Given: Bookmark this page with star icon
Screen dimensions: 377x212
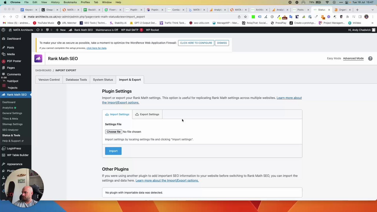Looking at the screenshot, I should coord(245,17).
